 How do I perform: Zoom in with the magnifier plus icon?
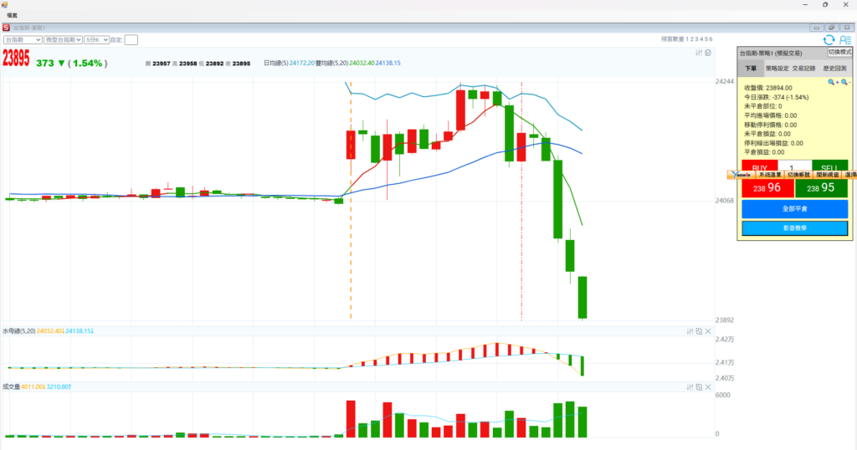click(833, 82)
